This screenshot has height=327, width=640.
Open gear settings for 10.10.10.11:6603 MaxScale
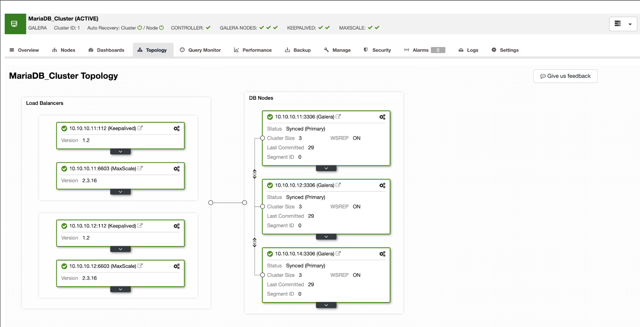tap(176, 169)
